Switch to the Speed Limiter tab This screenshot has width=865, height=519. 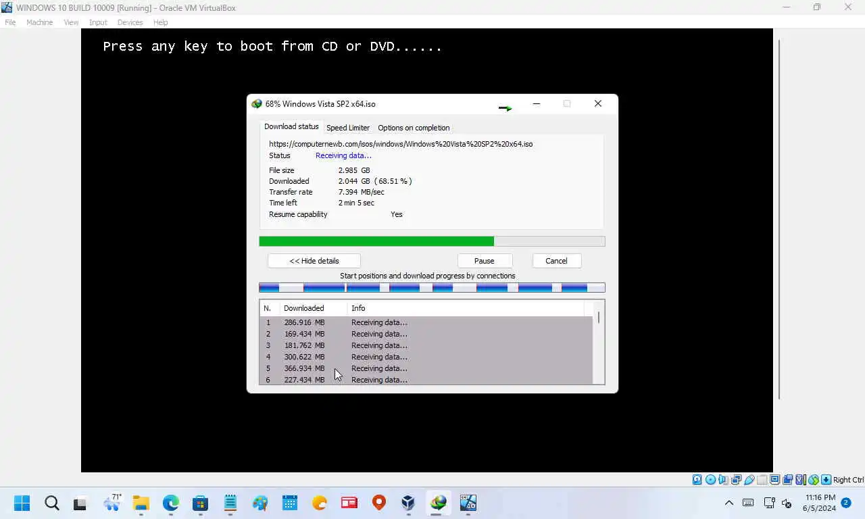(x=348, y=128)
